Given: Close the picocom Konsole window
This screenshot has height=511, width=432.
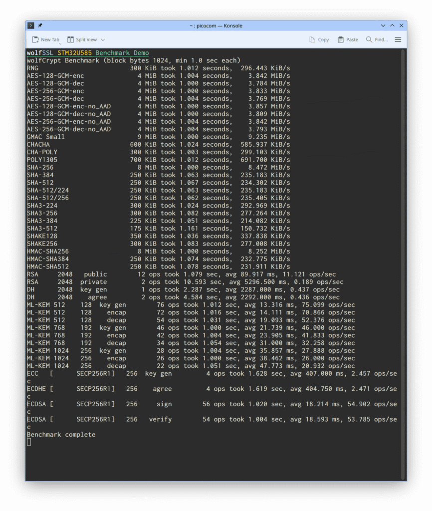Looking at the screenshot, I should tap(401, 25).
